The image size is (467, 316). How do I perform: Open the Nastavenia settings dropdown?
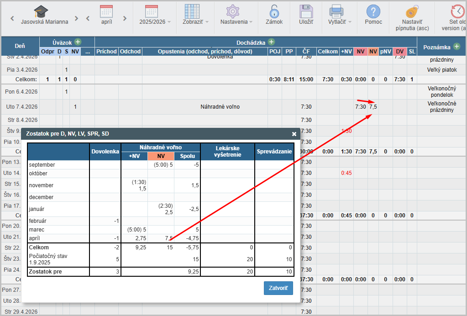click(233, 12)
